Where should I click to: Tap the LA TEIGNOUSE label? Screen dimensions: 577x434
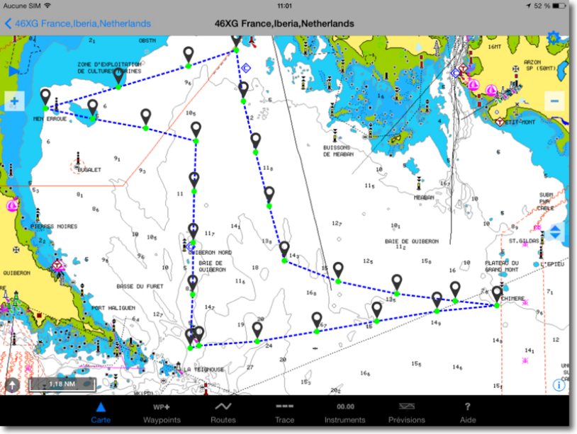(204, 370)
